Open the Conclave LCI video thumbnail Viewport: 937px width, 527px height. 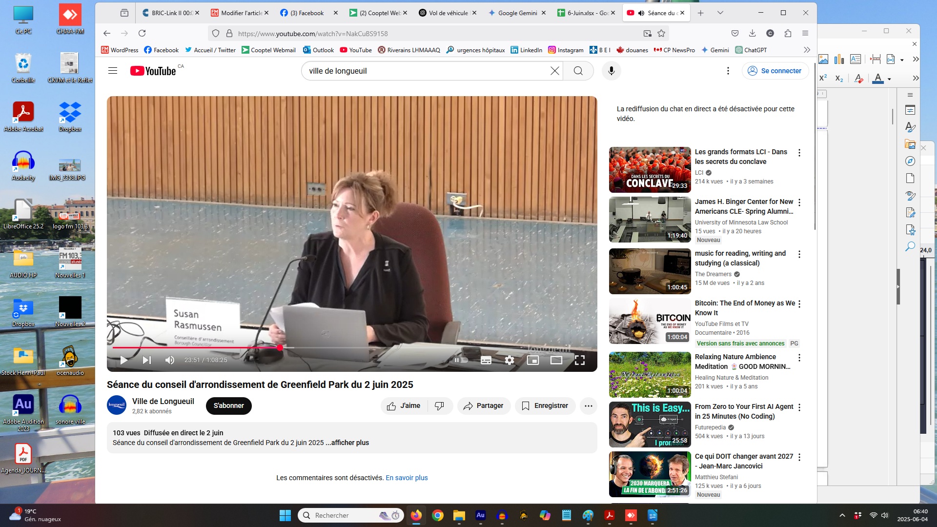click(x=650, y=169)
